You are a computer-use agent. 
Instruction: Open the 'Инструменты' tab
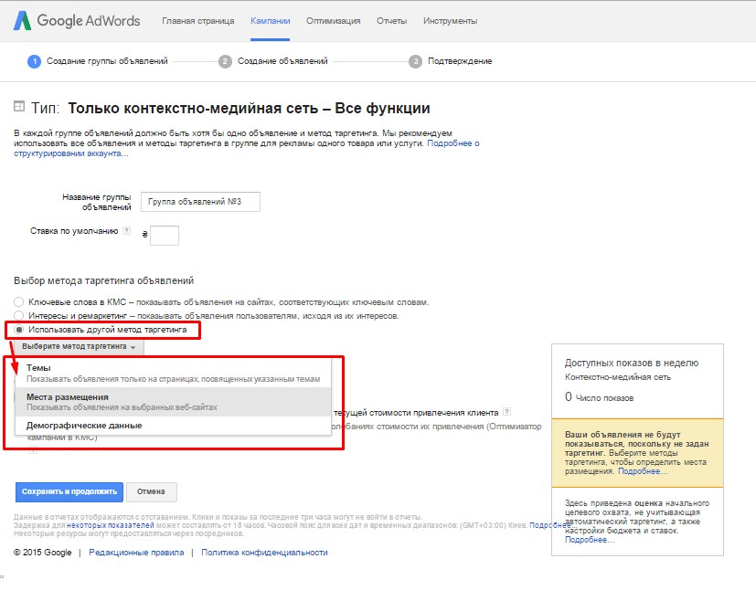[451, 21]
